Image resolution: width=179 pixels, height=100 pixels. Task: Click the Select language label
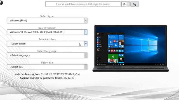coord(47,51)
